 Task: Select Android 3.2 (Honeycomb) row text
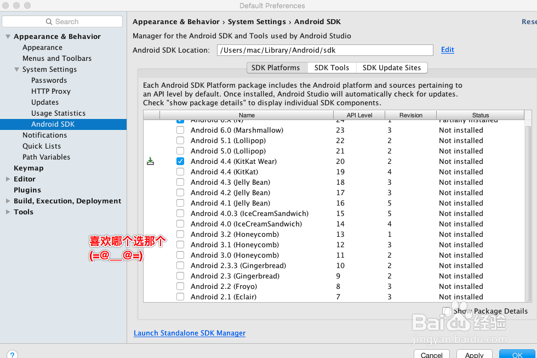[235, 234]
